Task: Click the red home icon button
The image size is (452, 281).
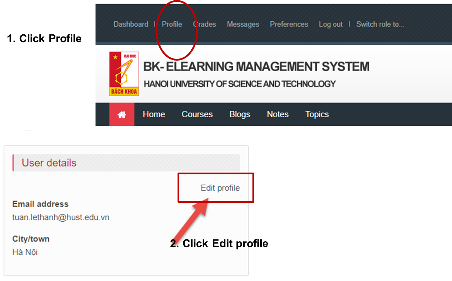Action: pyautogui.click(x=122, y=114)
